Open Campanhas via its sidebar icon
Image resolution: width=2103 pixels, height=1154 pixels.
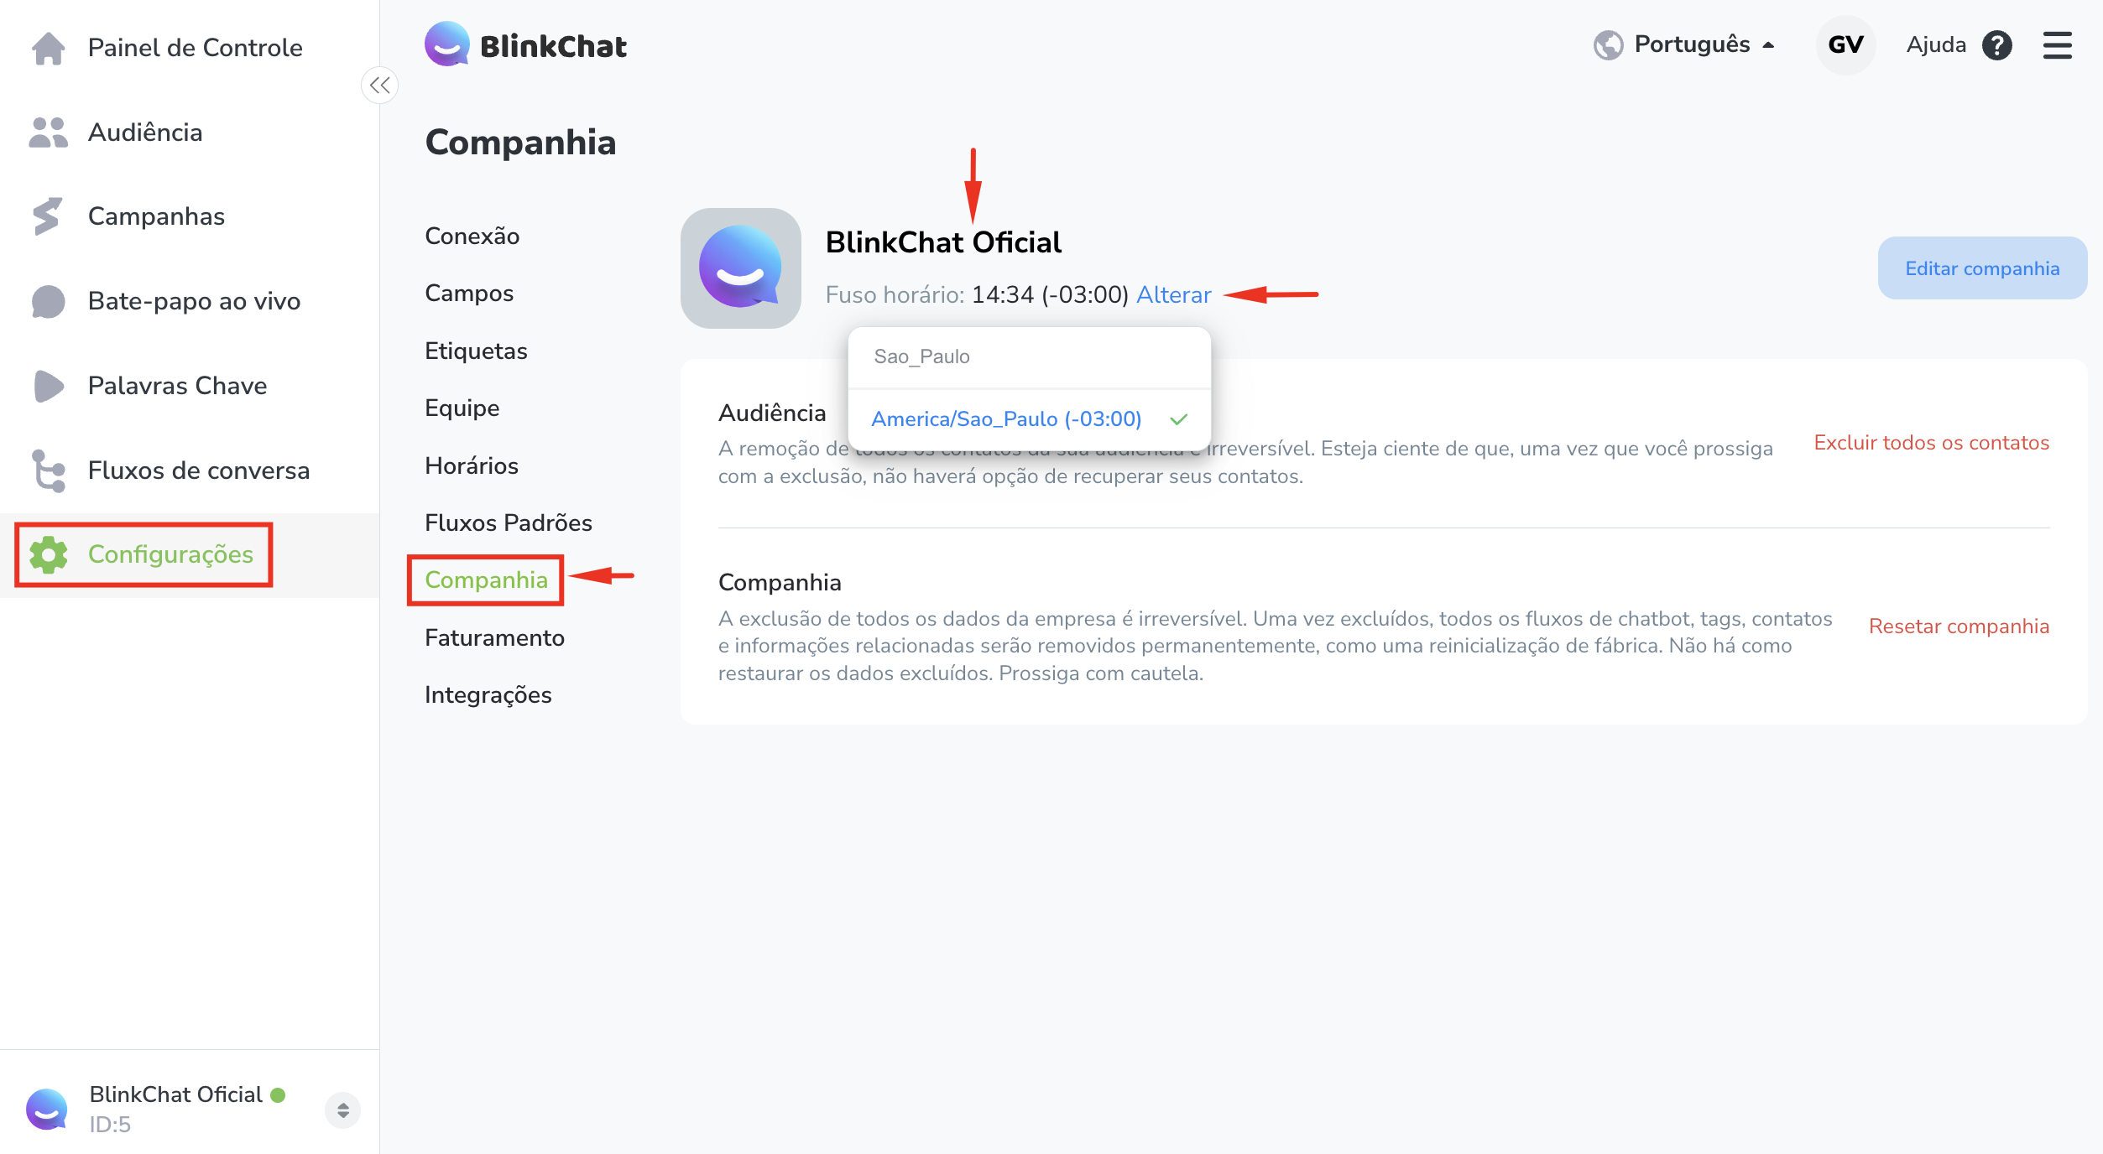click(47, 216)
